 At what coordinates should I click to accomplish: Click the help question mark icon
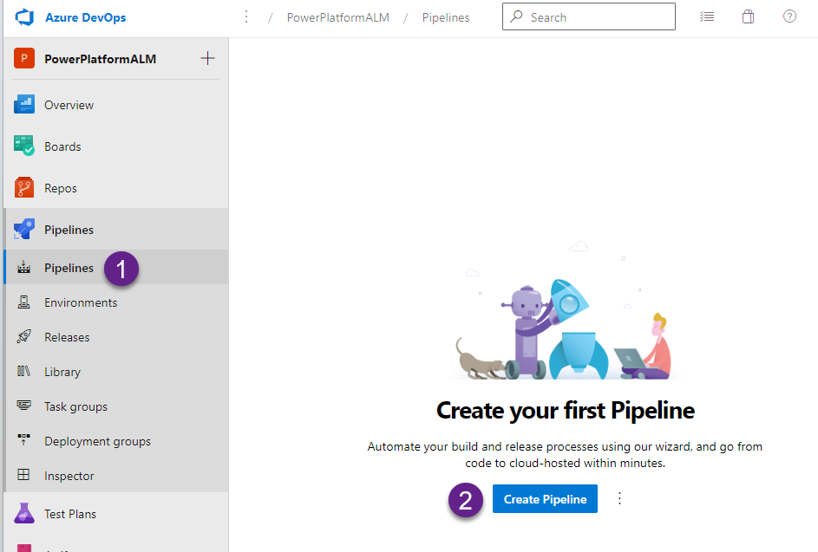[x=789, y=16]
